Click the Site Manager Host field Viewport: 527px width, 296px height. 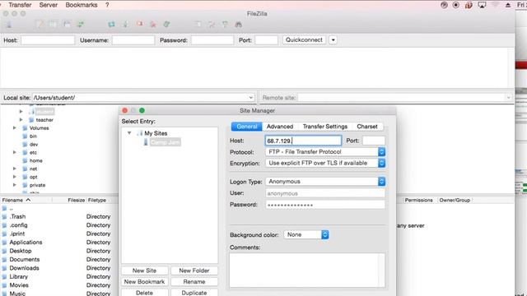click(x=303, y=141)
